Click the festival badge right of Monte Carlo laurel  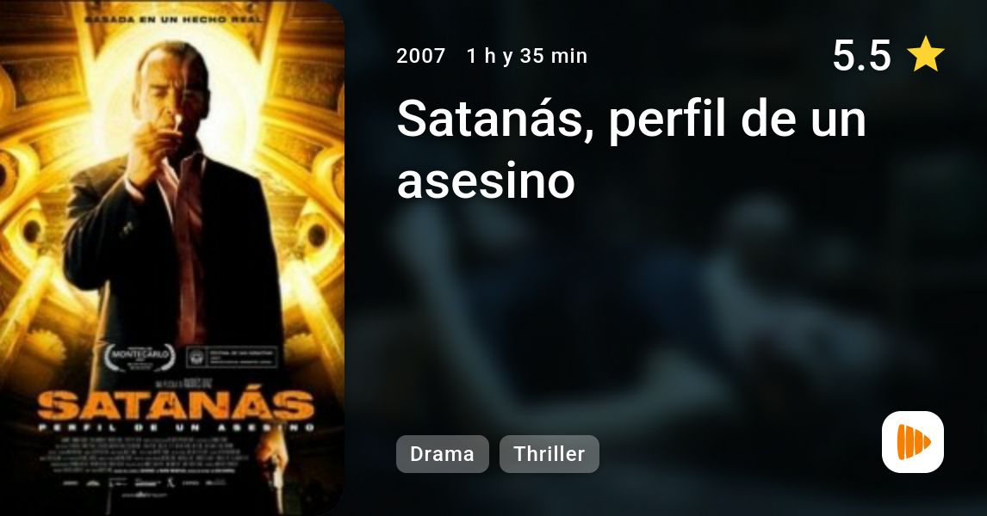231,357
